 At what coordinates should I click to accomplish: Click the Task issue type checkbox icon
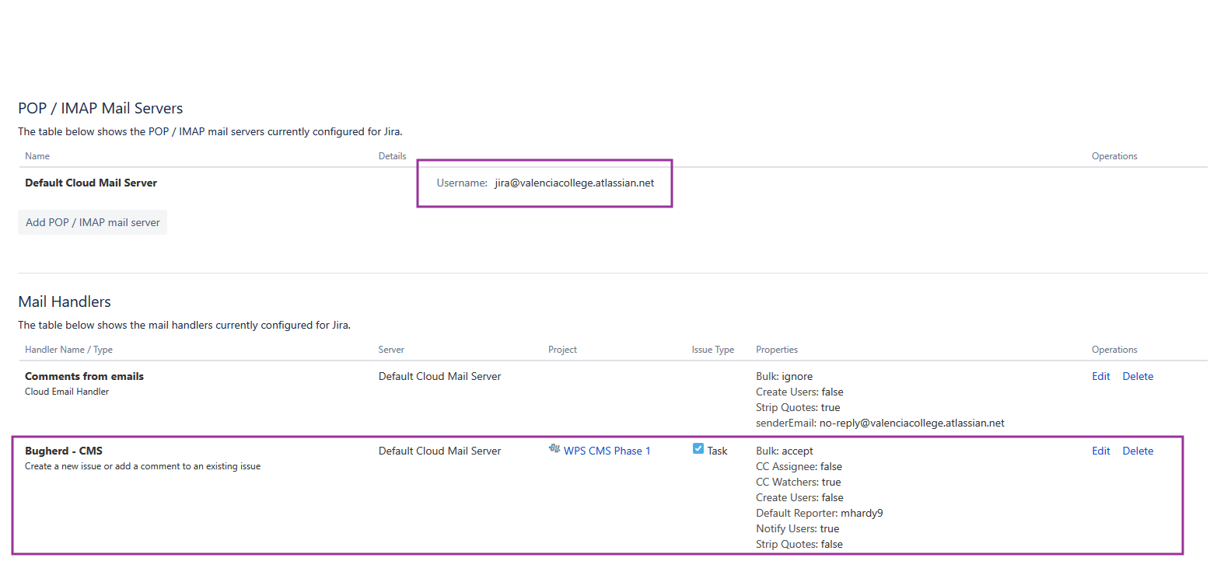point(698,448)
